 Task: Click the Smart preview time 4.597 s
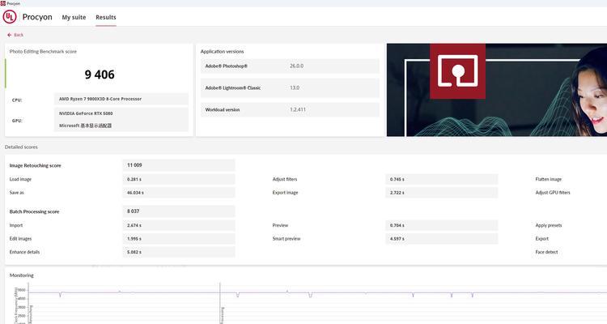(x=397, y=239)
